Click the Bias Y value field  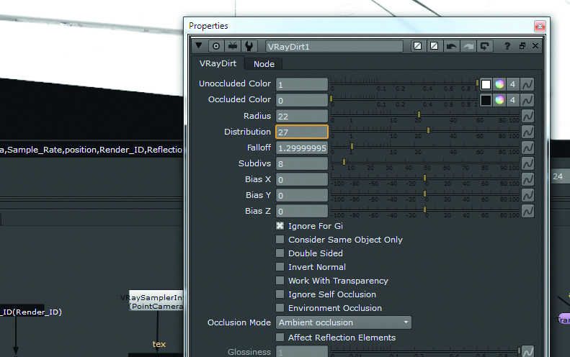click(x=302, y=195)
